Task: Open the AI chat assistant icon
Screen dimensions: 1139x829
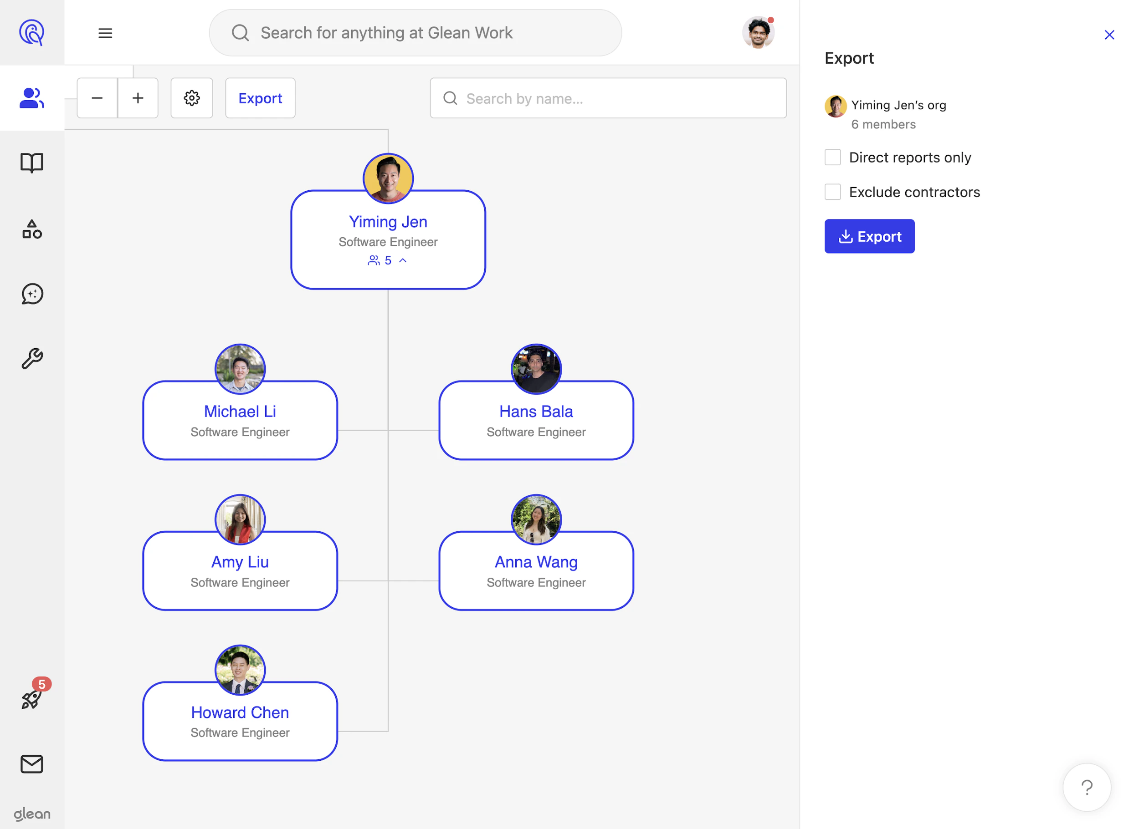Action: tap(31, 294)
